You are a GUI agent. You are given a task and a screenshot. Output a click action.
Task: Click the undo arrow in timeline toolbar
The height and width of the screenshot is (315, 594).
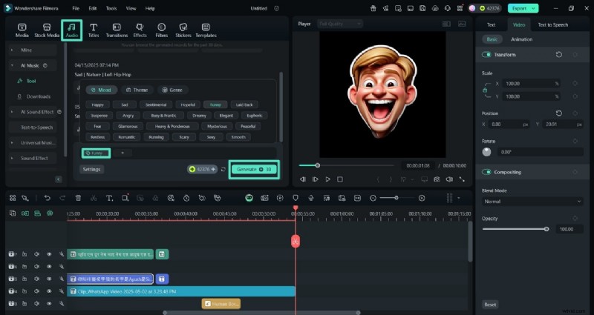48,198
